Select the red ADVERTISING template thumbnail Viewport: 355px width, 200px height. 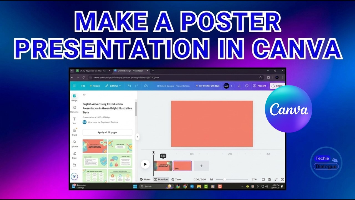[95, 146]
